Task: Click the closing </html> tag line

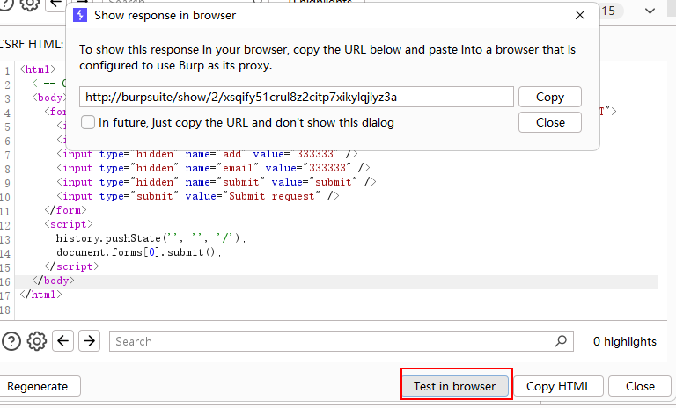Action: click(x=41, y=295)
